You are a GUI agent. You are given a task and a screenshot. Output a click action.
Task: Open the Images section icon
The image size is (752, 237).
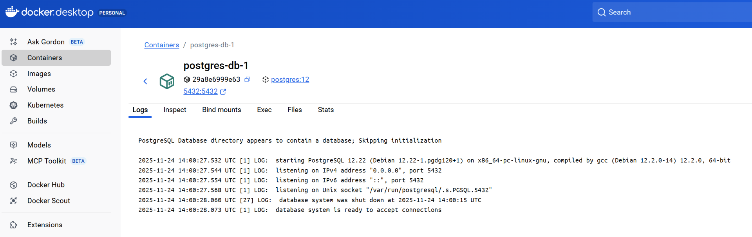[x=13, y=74]
